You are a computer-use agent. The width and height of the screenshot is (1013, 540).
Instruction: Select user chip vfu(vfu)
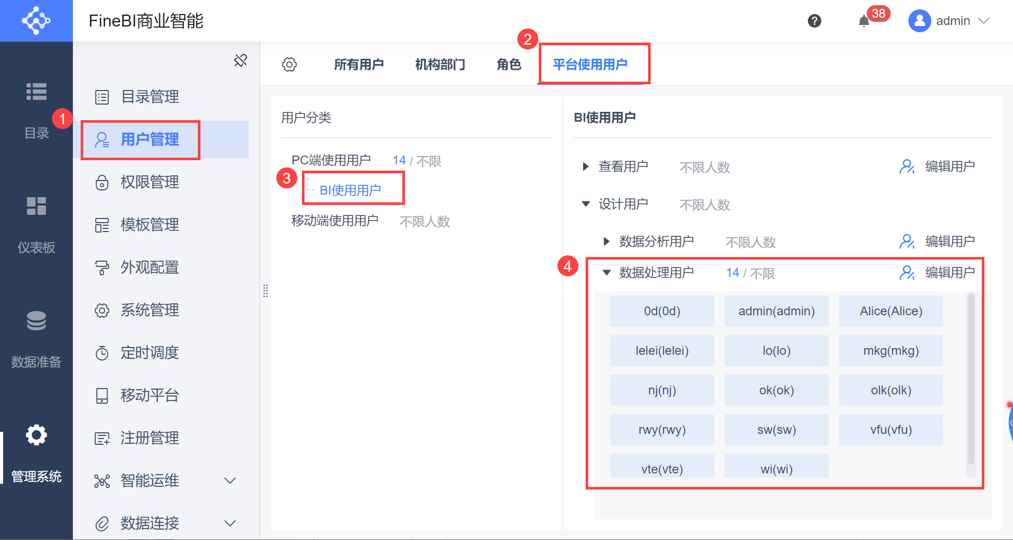[891, 430]
